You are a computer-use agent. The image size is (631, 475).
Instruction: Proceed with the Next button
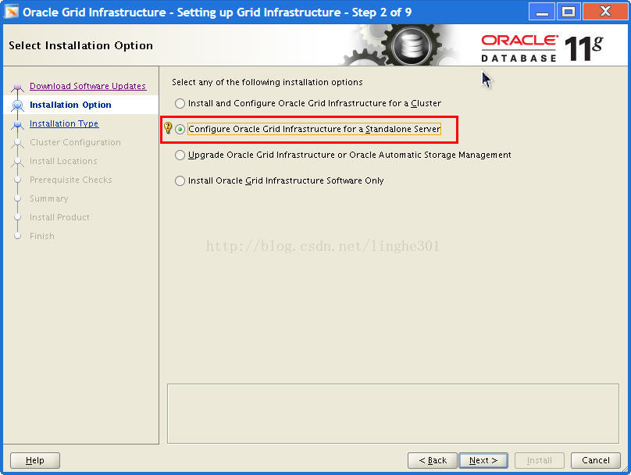[483, 460]
